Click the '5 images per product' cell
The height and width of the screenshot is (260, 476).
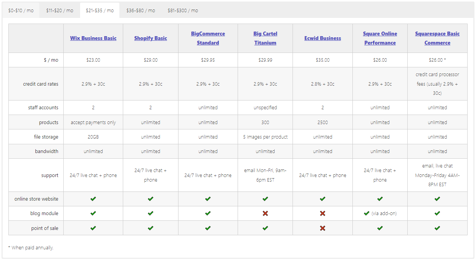tap(265, 137)
